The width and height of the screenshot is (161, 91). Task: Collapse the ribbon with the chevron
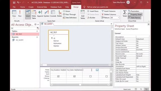pos(149,21)
